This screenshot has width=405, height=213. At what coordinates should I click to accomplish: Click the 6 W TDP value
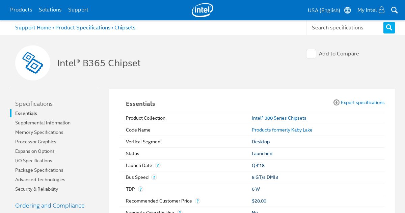click(256, 189)
